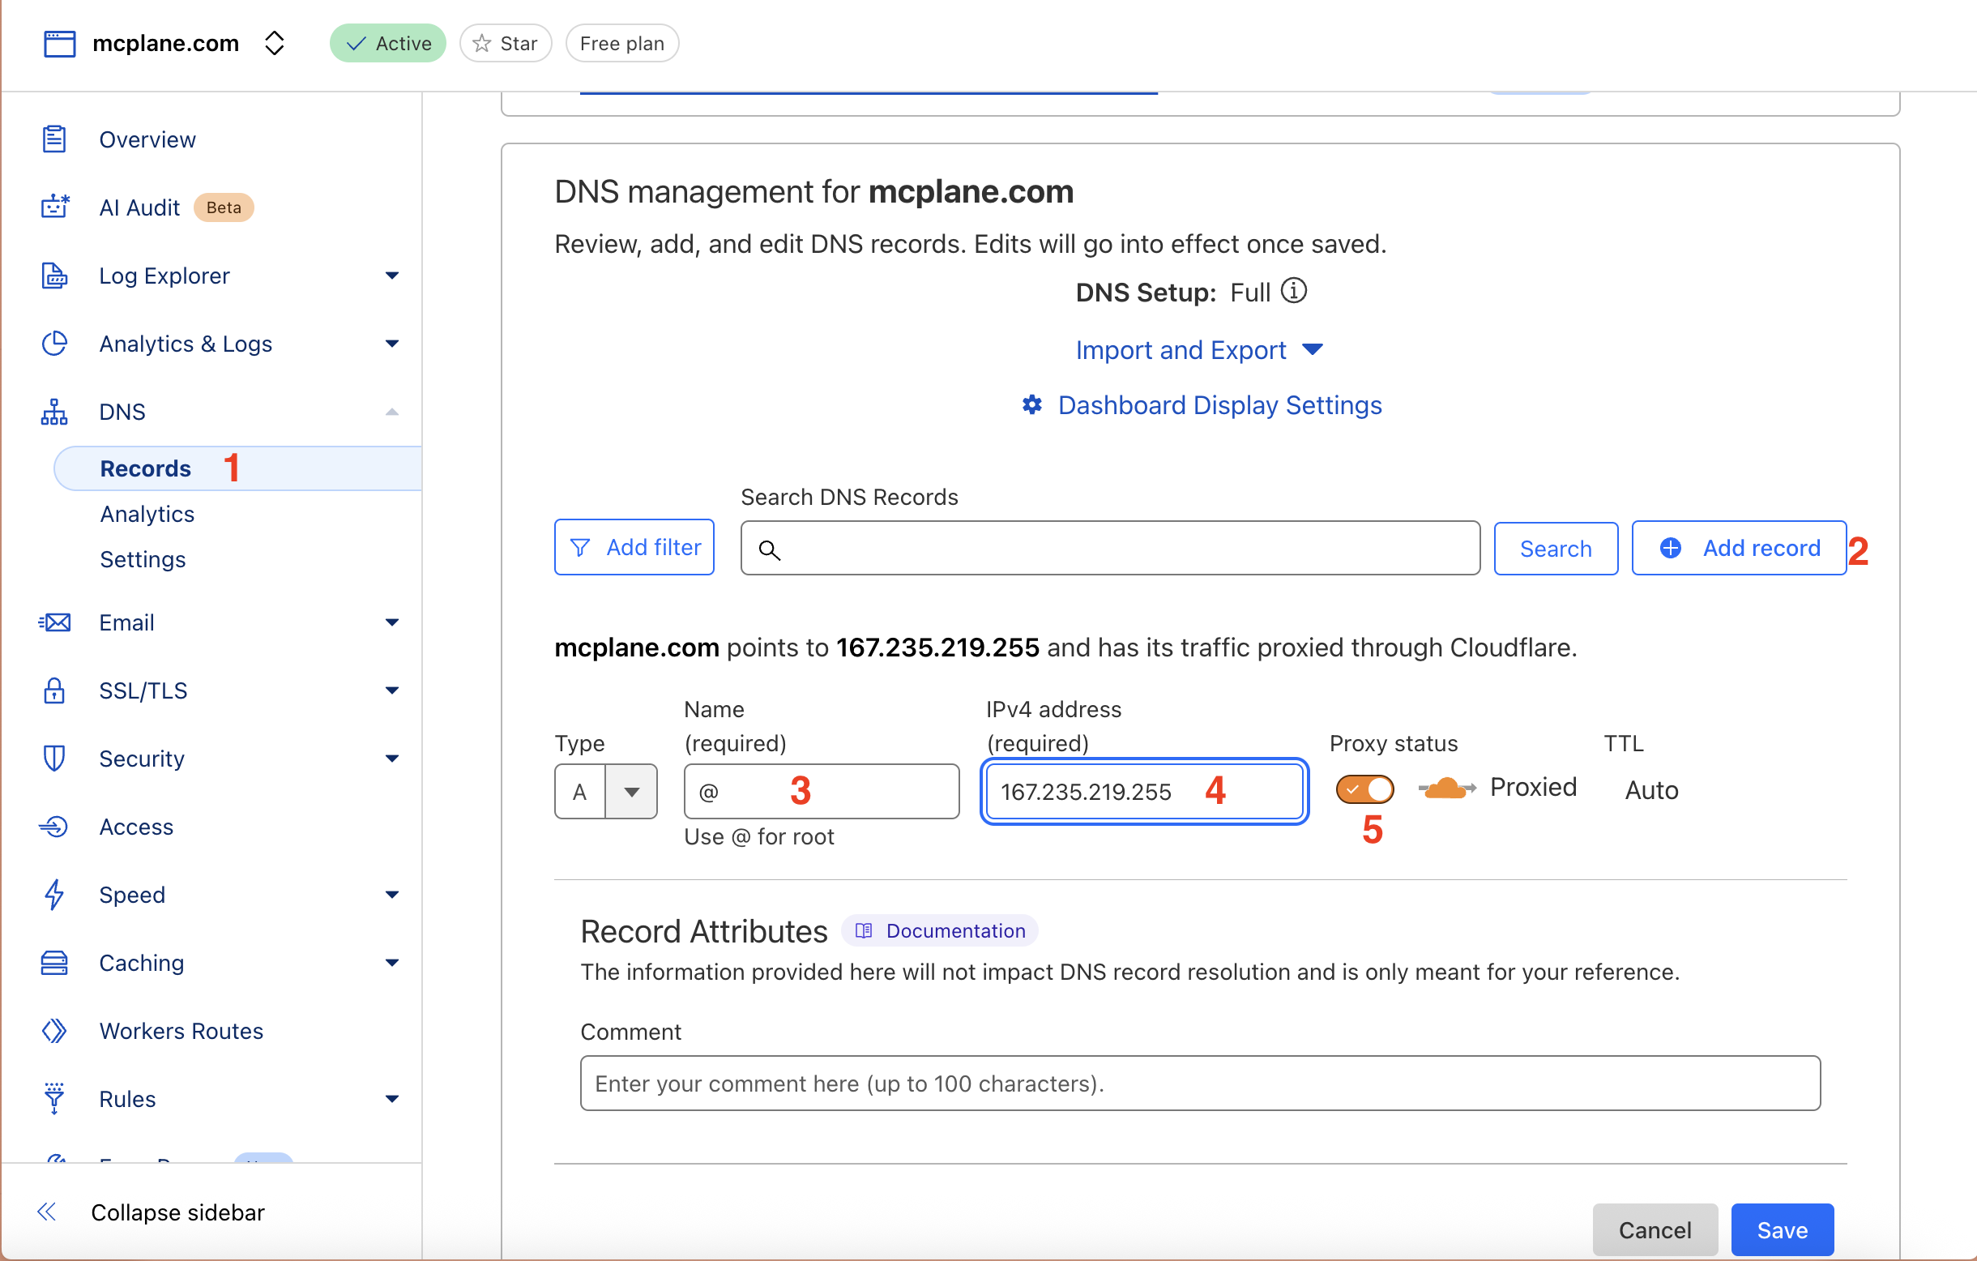
Task: Click the AI Audit robot icon
Action: point(54,207)
